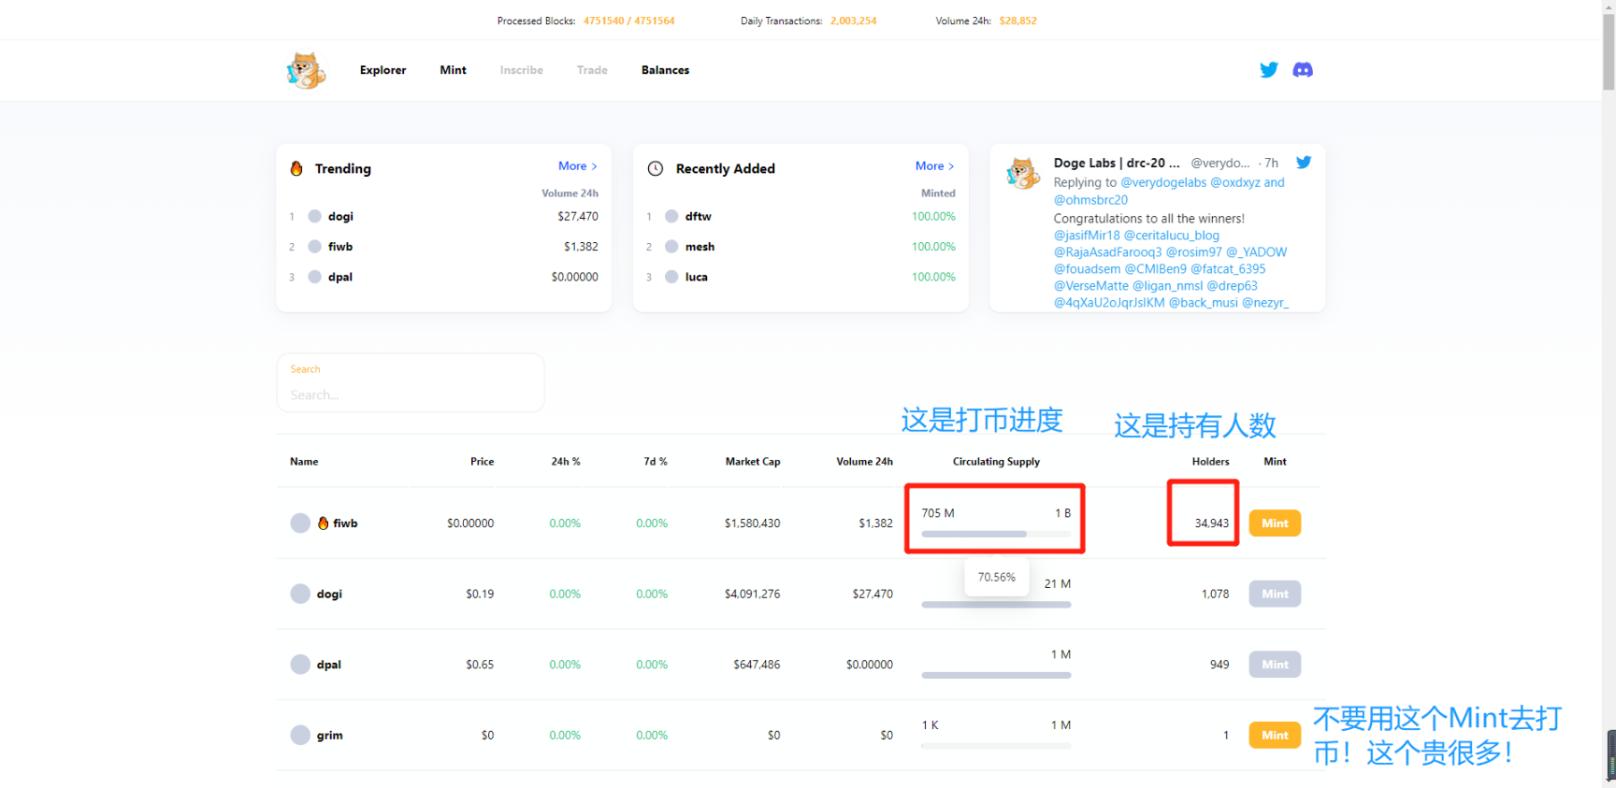1616x788 pixels.
Task: Sort by the Market Cap column header
Action: (x=753, y=462)
